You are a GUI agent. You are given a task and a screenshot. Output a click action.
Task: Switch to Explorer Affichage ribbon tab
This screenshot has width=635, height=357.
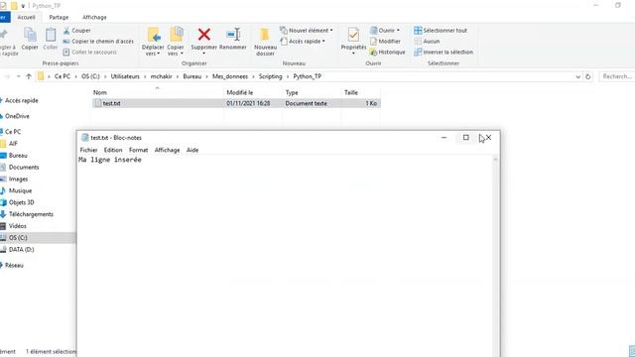coord(94,18)
